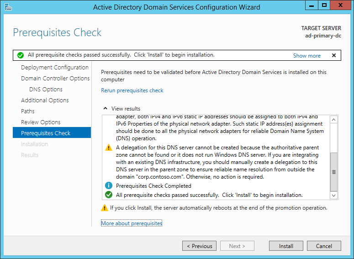The width and height of the screenshot is (354, 259).
Task: Click green checkmark icon in results list
Action: point(109,195)
